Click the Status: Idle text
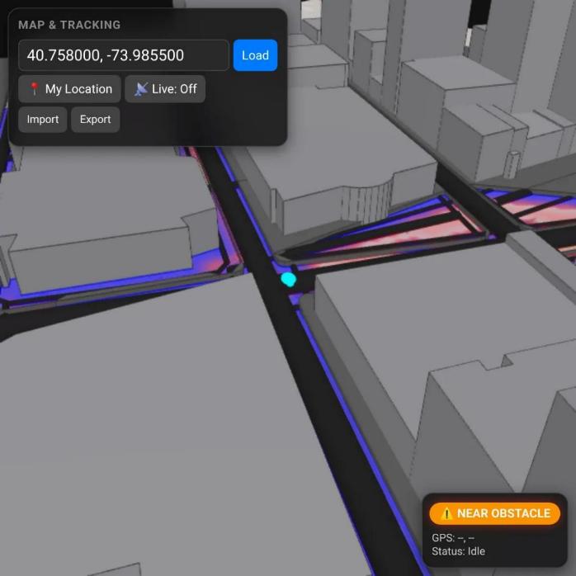 pos(458,550)
